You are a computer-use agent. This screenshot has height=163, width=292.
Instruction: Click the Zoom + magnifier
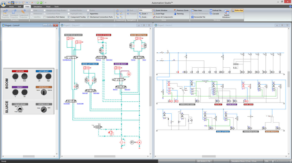click(x=143, y=14)
